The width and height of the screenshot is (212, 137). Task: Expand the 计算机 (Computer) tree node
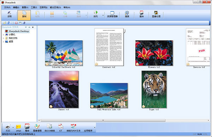(4, 35)
